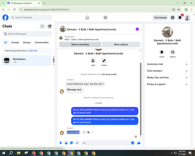Image resolution: width=195 pixels, height=156 pixels.
Task: Select the All chats tab
Action: [x=5, y=43]
